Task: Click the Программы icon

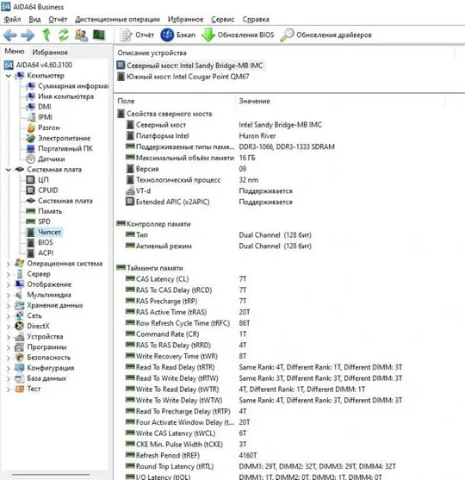Action: [x=19, y=346]
